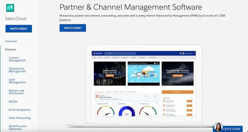Image resolution: width=248 pixels, height=132 pixels.
Task: Open Reports and Dashboards link
Action: [16, 92]
